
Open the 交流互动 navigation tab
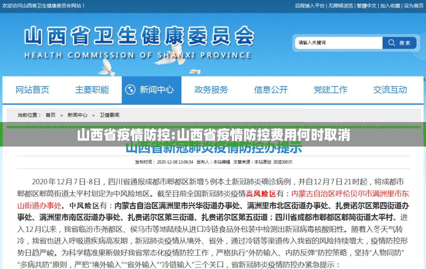[390, 90]
